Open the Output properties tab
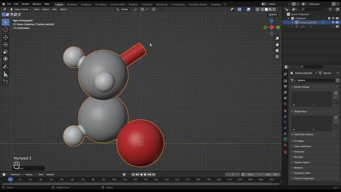Image resolution: width=341 pixels, height=192 pixels. [286, 86]
